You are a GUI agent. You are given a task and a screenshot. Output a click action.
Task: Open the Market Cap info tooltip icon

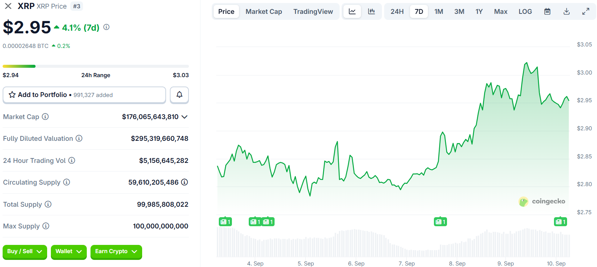click(45, 116)
